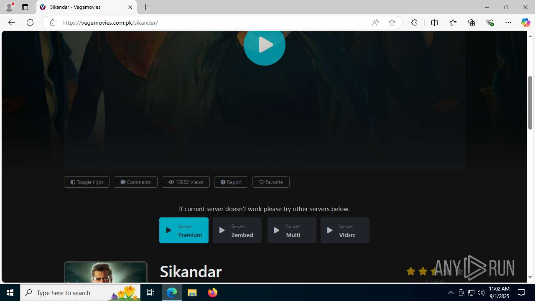Open Browser essentials
The width and height of the screenshot is (535, 301).
pos(490,23)
